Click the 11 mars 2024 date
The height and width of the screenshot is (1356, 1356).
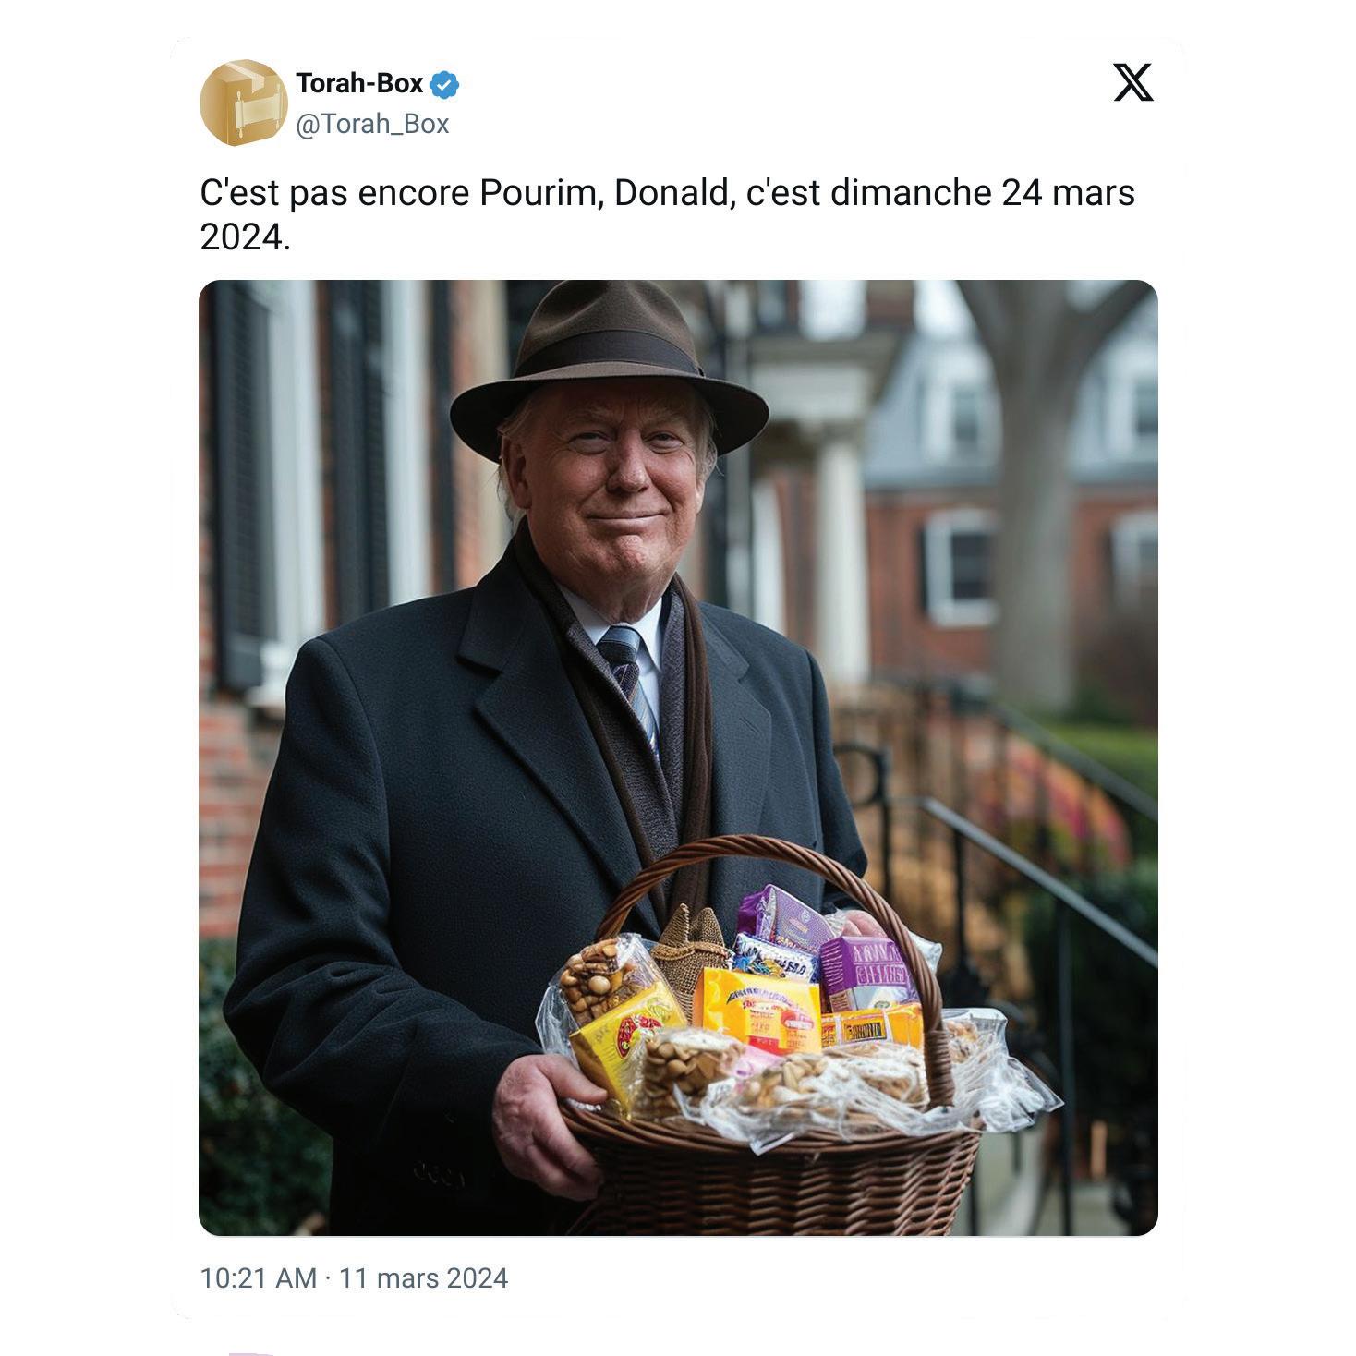click(423, 1277)
